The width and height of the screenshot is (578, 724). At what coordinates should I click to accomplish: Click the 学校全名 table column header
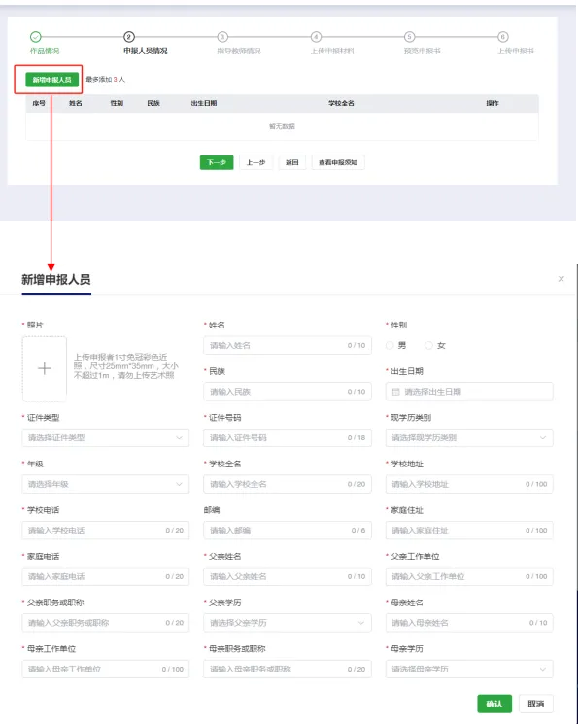(341, 103)
